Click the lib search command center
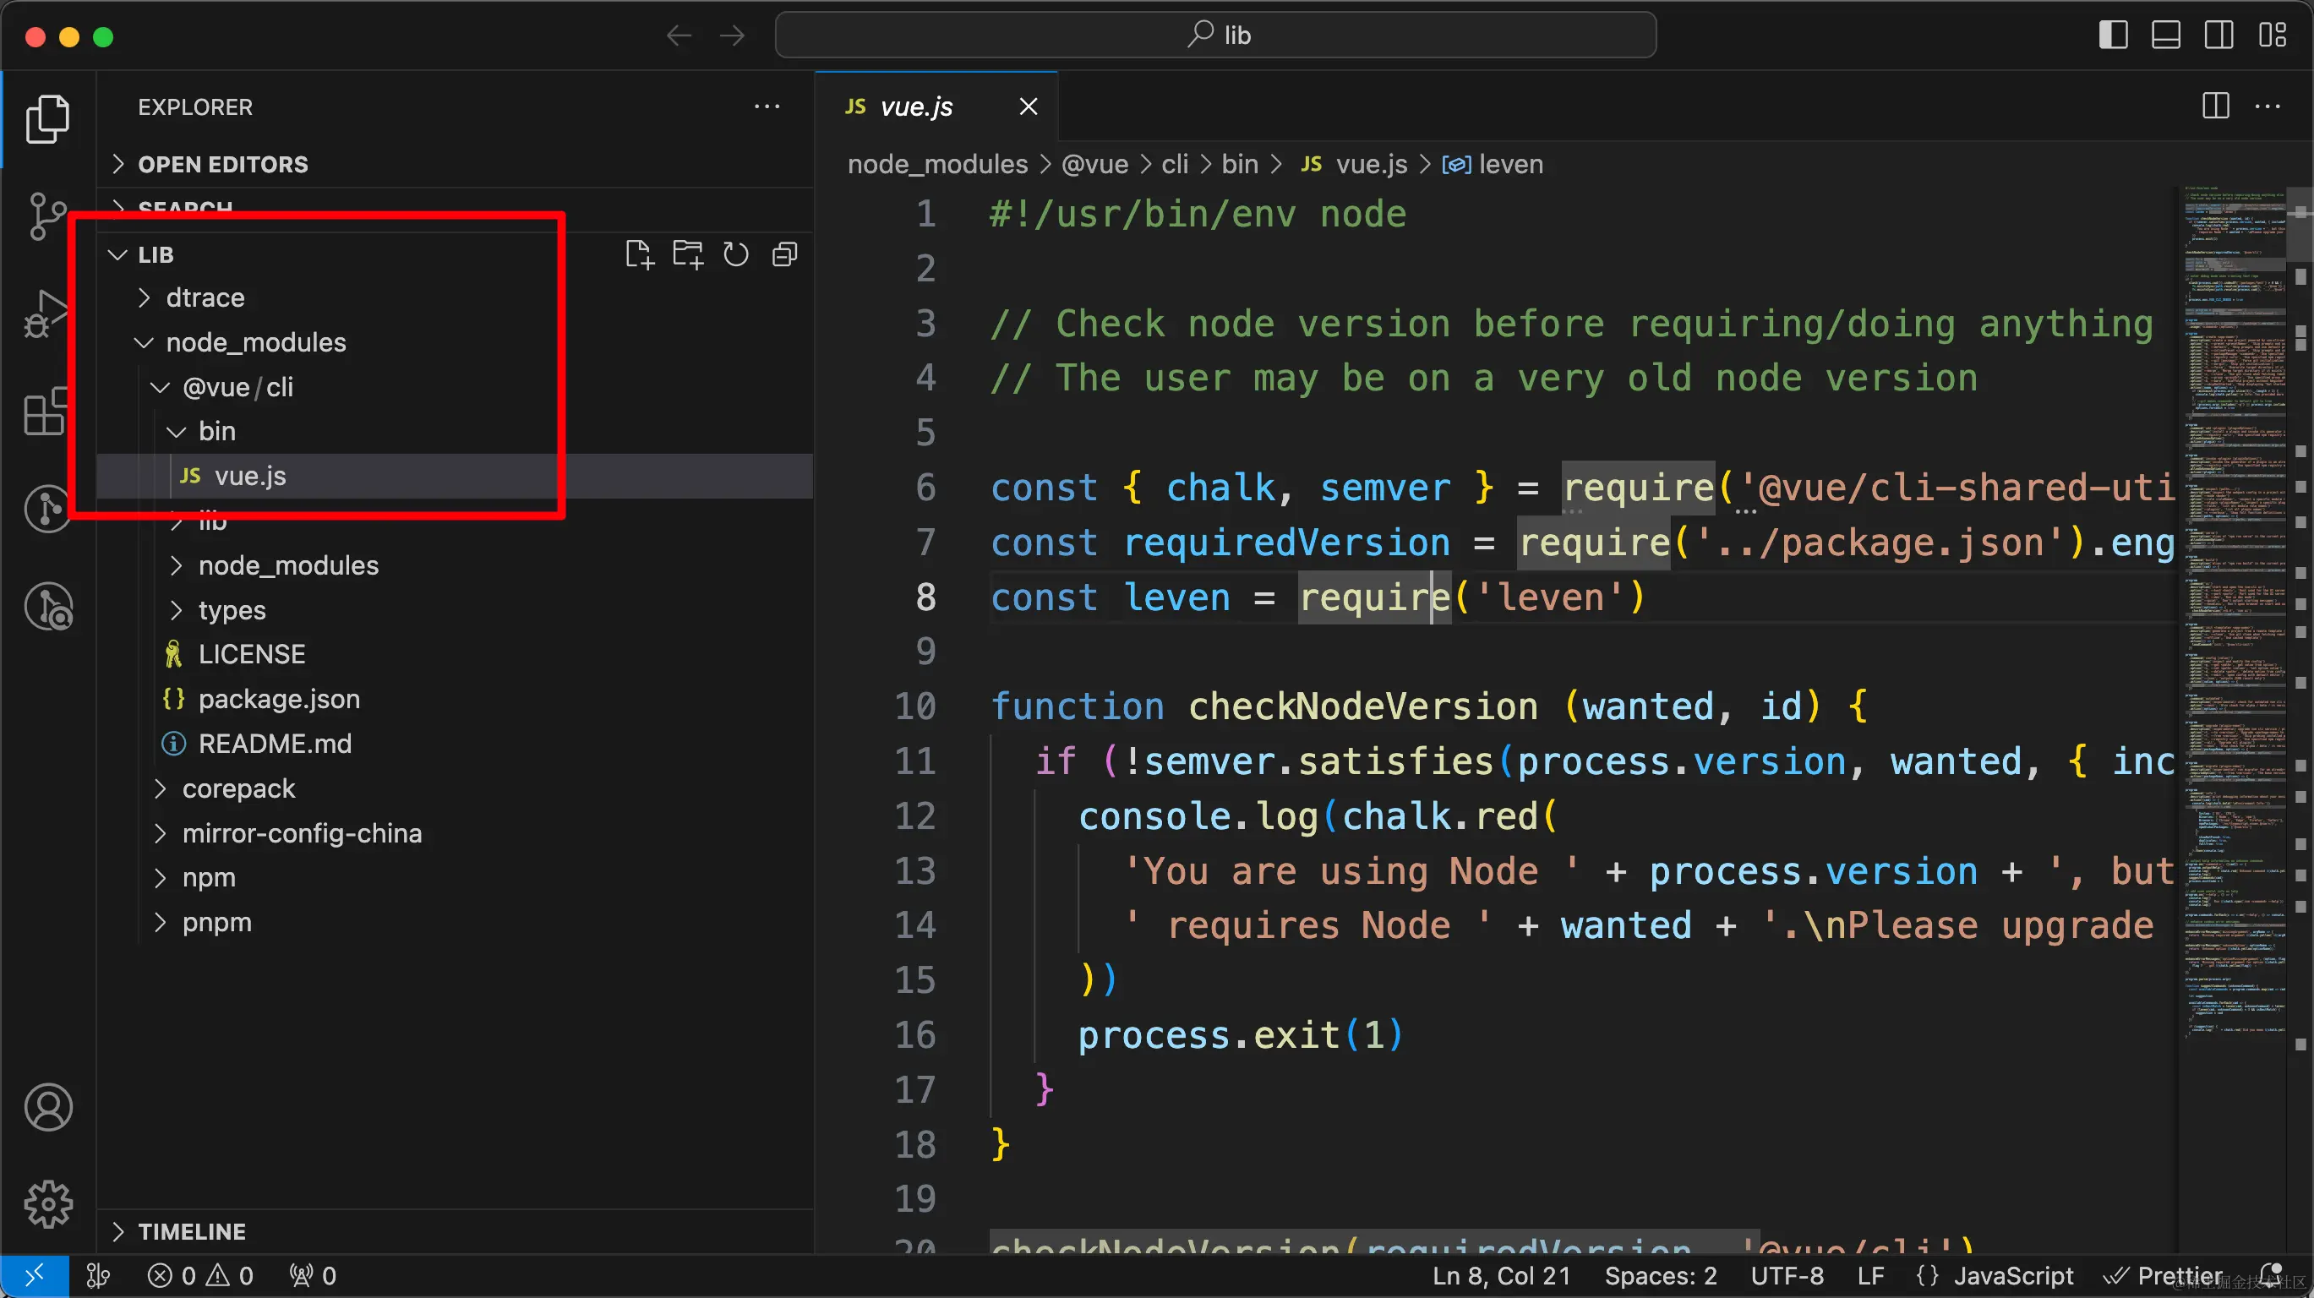 pyautogui.click(x=1215, y=35)
